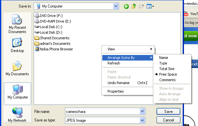Viewport: 198px width, 126px height.
Task: Select the adrian's Documents folder icon
Action: click(37, 44)
